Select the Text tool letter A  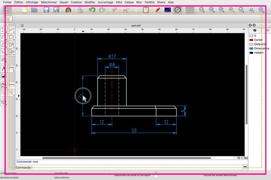tap(4, 69)
